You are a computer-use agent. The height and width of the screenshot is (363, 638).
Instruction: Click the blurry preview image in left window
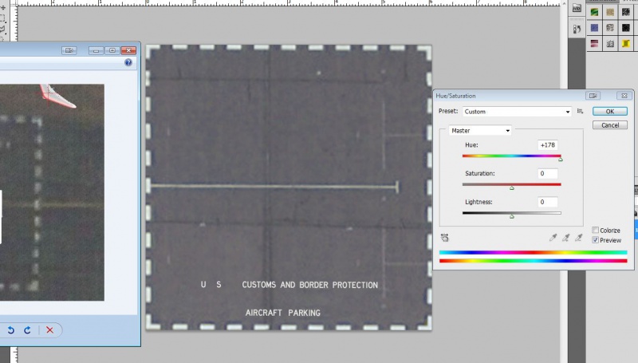coord(52,192)
